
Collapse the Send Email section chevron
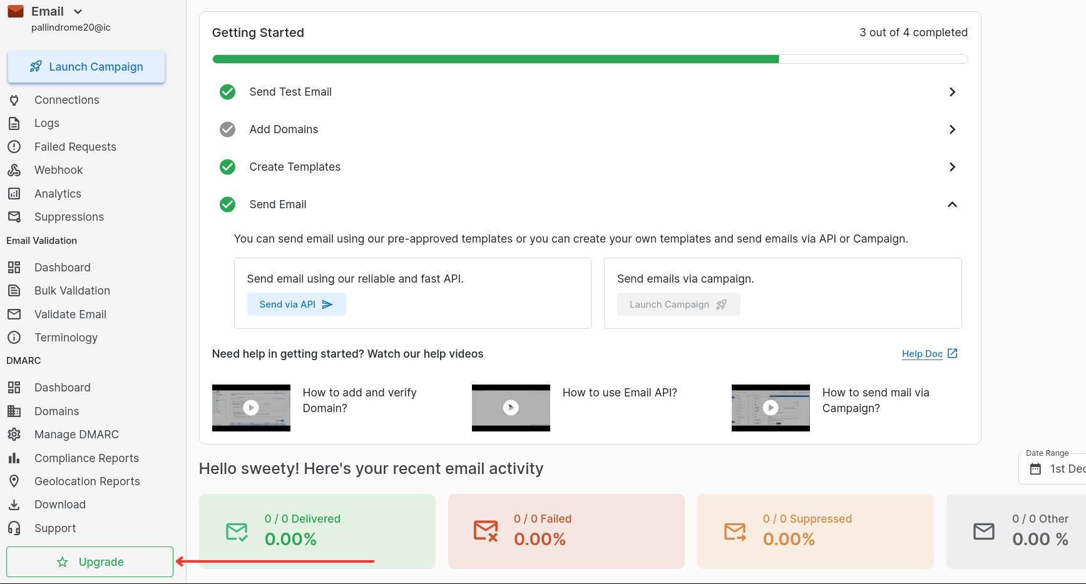(952, 204)
